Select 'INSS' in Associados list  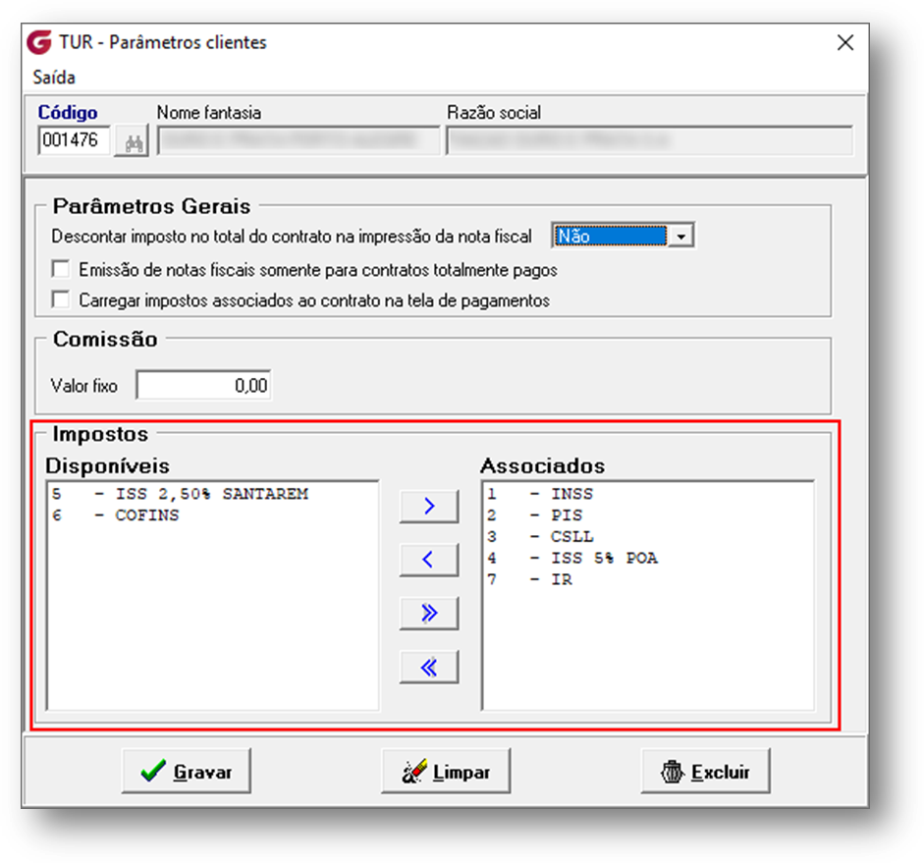coord(648,494)
